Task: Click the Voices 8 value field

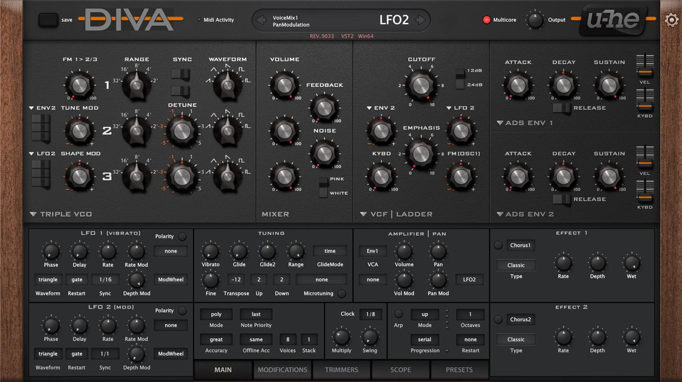Action: (x=288, y=340)
